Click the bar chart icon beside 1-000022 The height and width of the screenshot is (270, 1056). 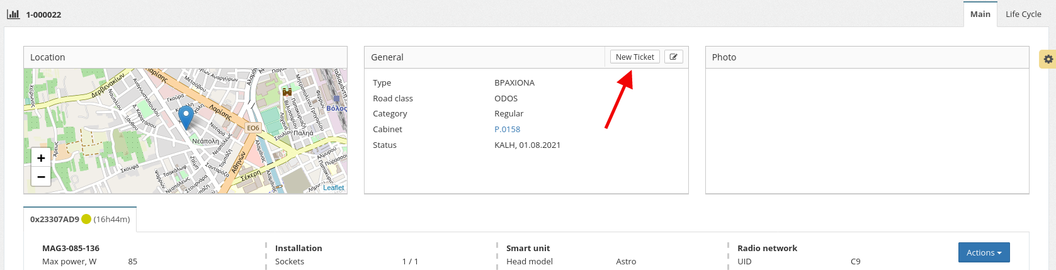[x=13, y=14]
